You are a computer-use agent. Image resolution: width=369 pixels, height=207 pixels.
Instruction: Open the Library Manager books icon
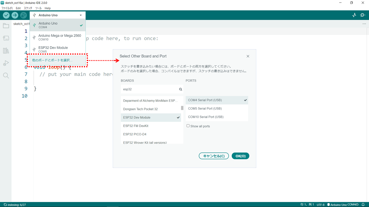6,51
